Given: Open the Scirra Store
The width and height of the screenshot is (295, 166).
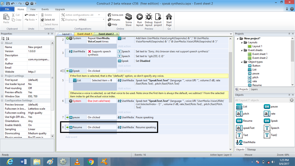Looking at the screenshot, I should pyautogui.click(x=129, y=20).
